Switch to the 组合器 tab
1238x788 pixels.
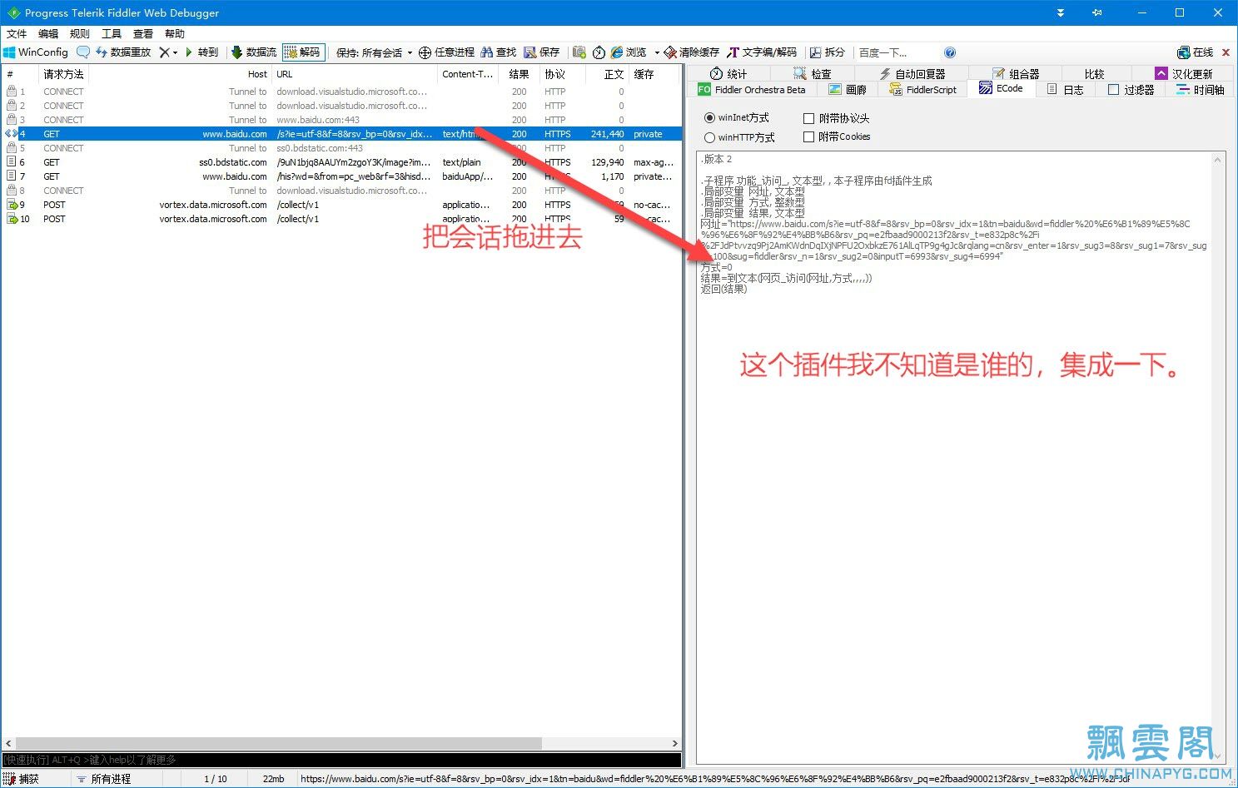click(x=1017, y=74)
